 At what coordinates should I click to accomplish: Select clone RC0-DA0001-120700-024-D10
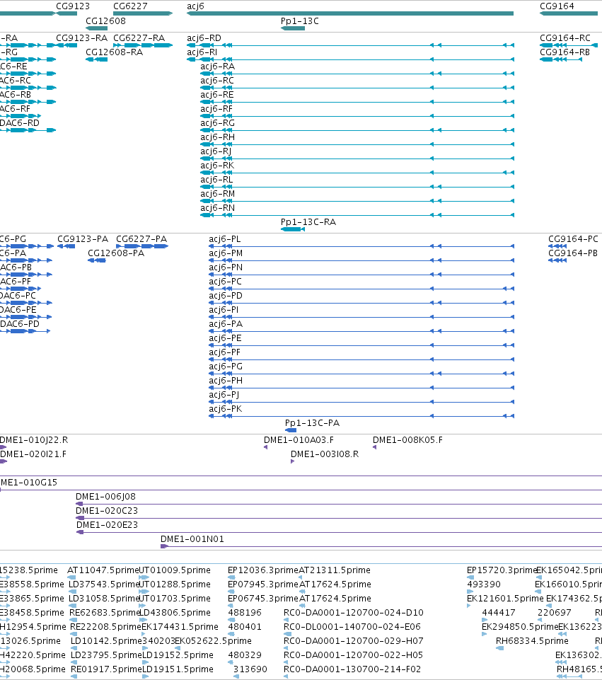[353, 613]
